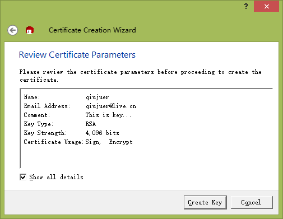Click the red Kleopatra wizard icon
Image resolution: width=283 pixels, height=219 pixels.
point(30,30)
